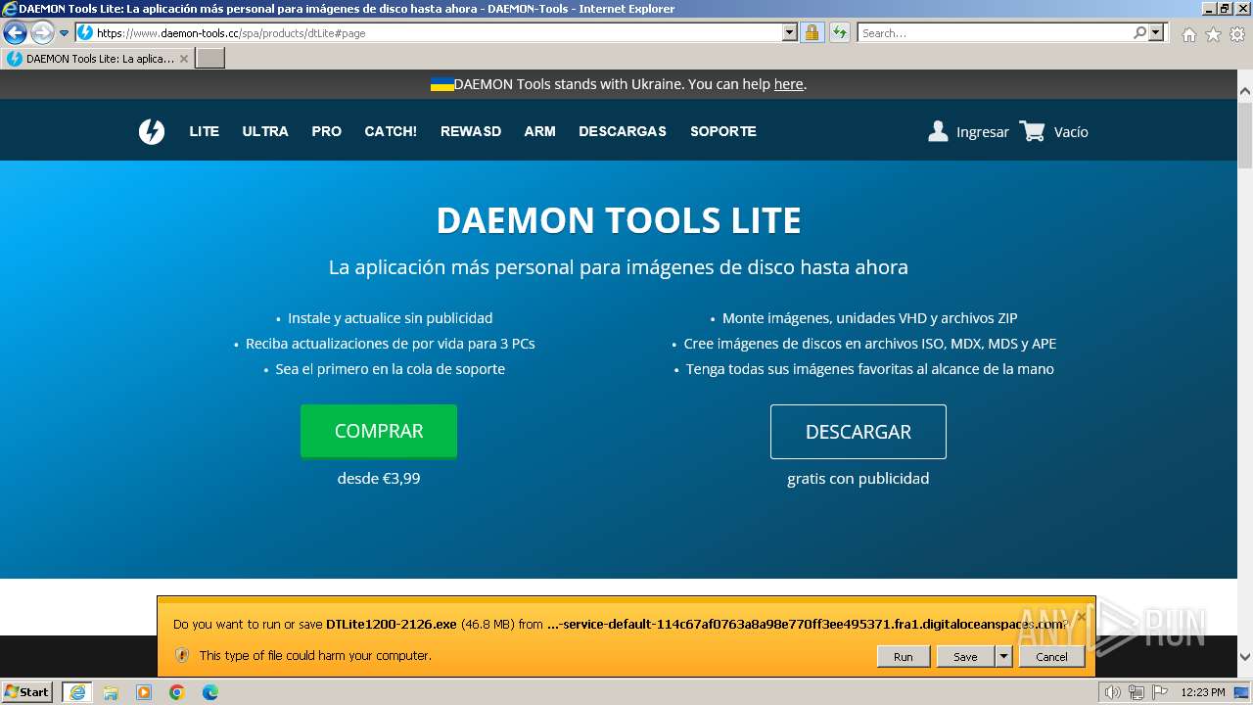This screenshot has height=705, width=1253.
Task: Select the DAEMON Tools Lite browser tab
Action: (98, 59)
